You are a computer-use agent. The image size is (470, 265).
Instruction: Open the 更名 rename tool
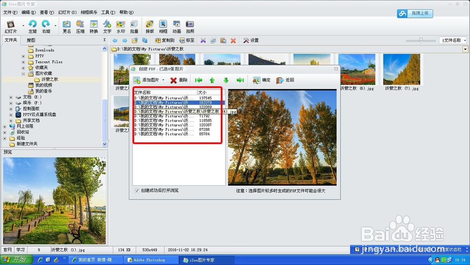click(x=67, y=27)
